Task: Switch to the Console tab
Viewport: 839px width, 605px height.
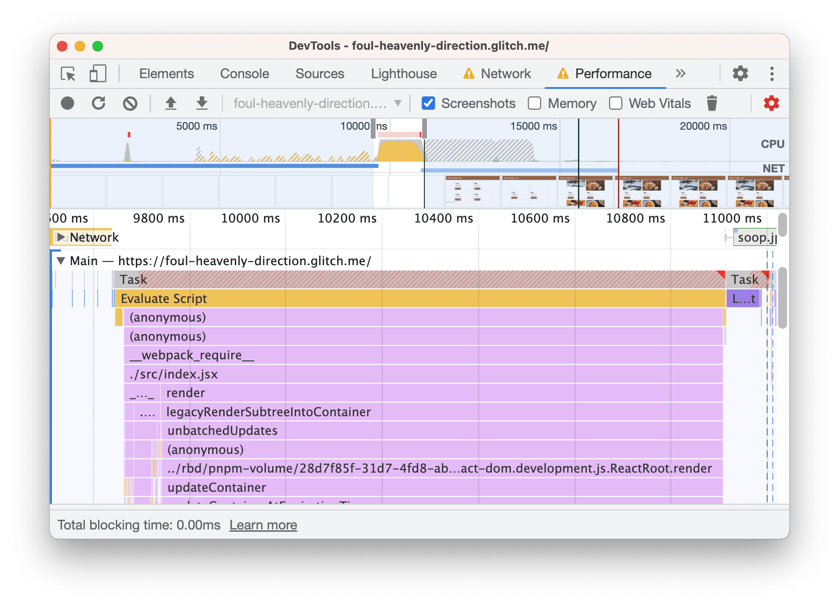Action: tap(245, 74)
